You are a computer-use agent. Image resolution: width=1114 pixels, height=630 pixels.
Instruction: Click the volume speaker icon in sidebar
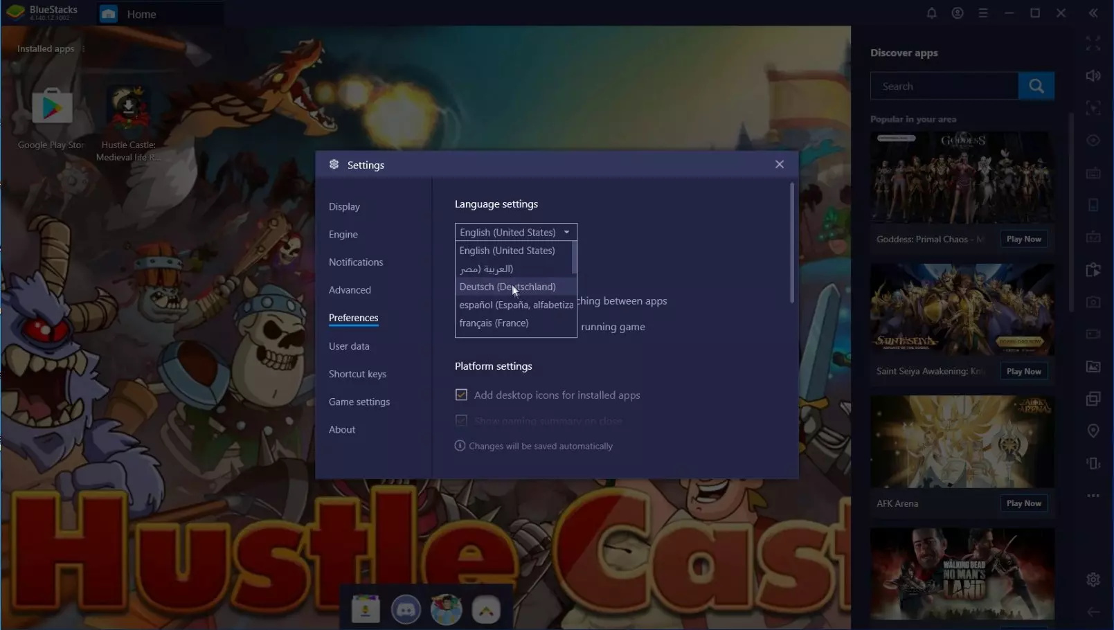coord(1093,75)
